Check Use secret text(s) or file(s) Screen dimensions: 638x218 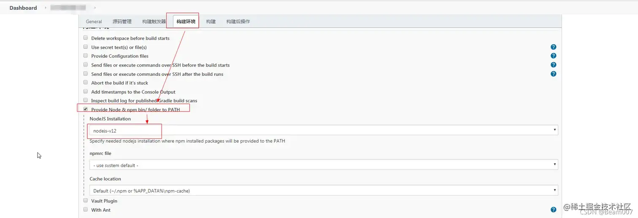tap(85, 47)
